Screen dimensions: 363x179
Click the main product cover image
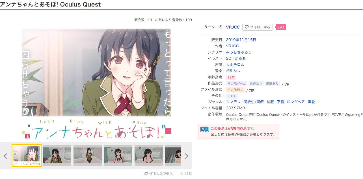pos(96,84)
